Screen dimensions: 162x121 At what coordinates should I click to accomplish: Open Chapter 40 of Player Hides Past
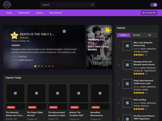click(x=32, y=119)
